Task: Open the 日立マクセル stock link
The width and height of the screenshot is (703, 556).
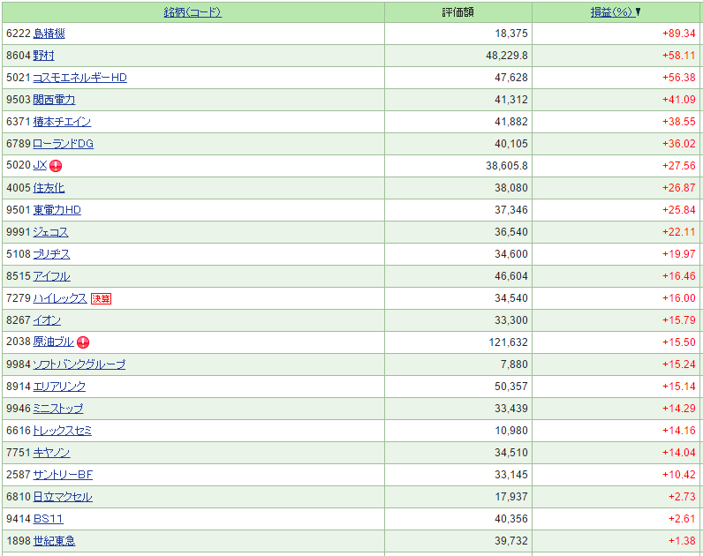Action: [63, 496]
